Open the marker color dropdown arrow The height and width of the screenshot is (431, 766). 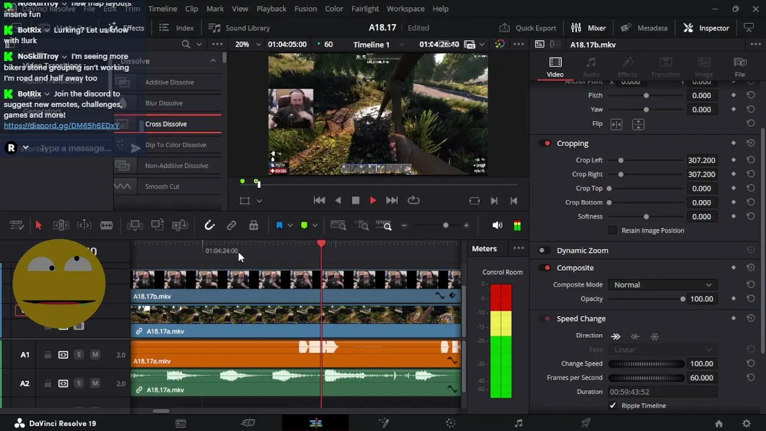[x=315, y=226]
